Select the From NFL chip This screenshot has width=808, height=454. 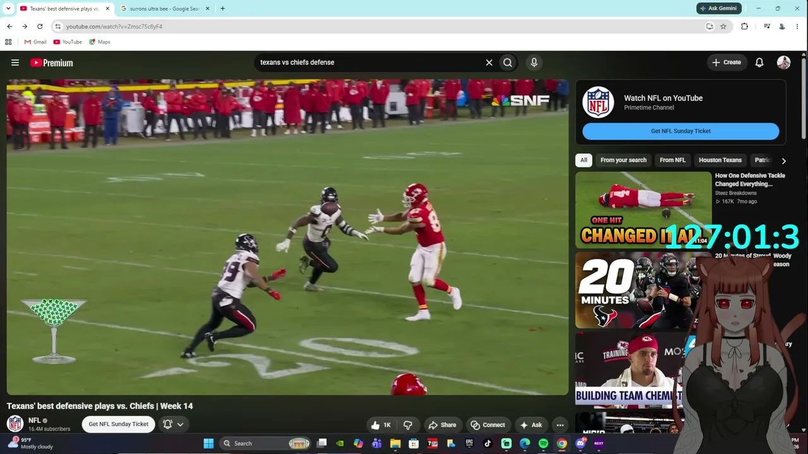pyautogui.click(x=672, y=160)
